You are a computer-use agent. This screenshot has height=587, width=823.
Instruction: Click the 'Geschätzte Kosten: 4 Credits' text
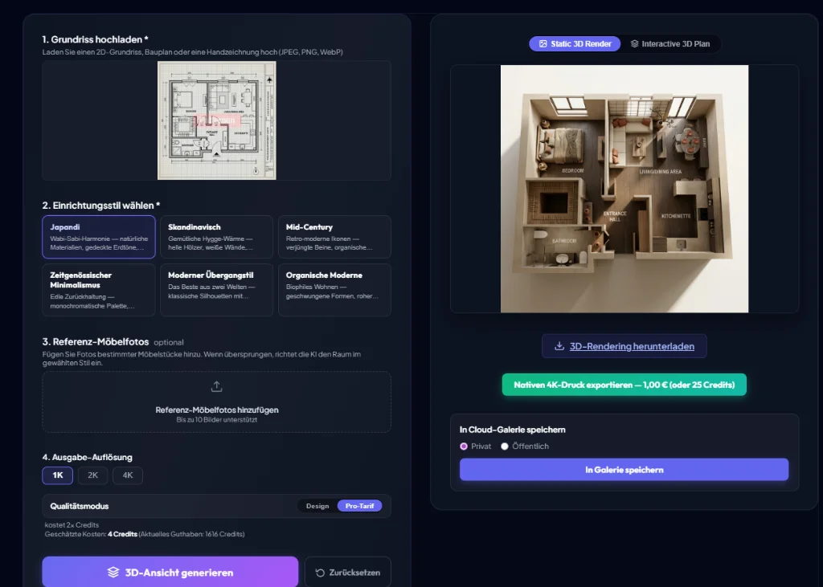[91, 534]
